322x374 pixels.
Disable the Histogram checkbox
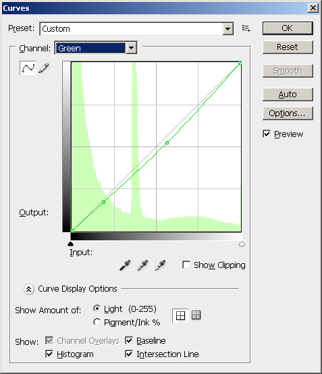(49, 354)
